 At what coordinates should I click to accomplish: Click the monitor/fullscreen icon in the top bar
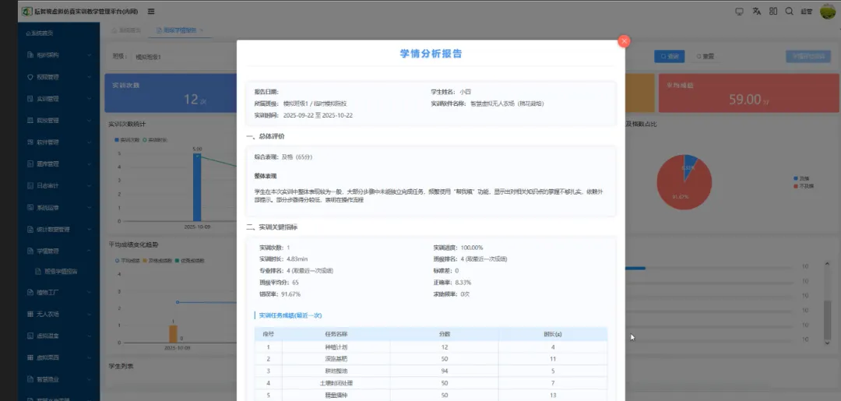click(x=739, y=11)
